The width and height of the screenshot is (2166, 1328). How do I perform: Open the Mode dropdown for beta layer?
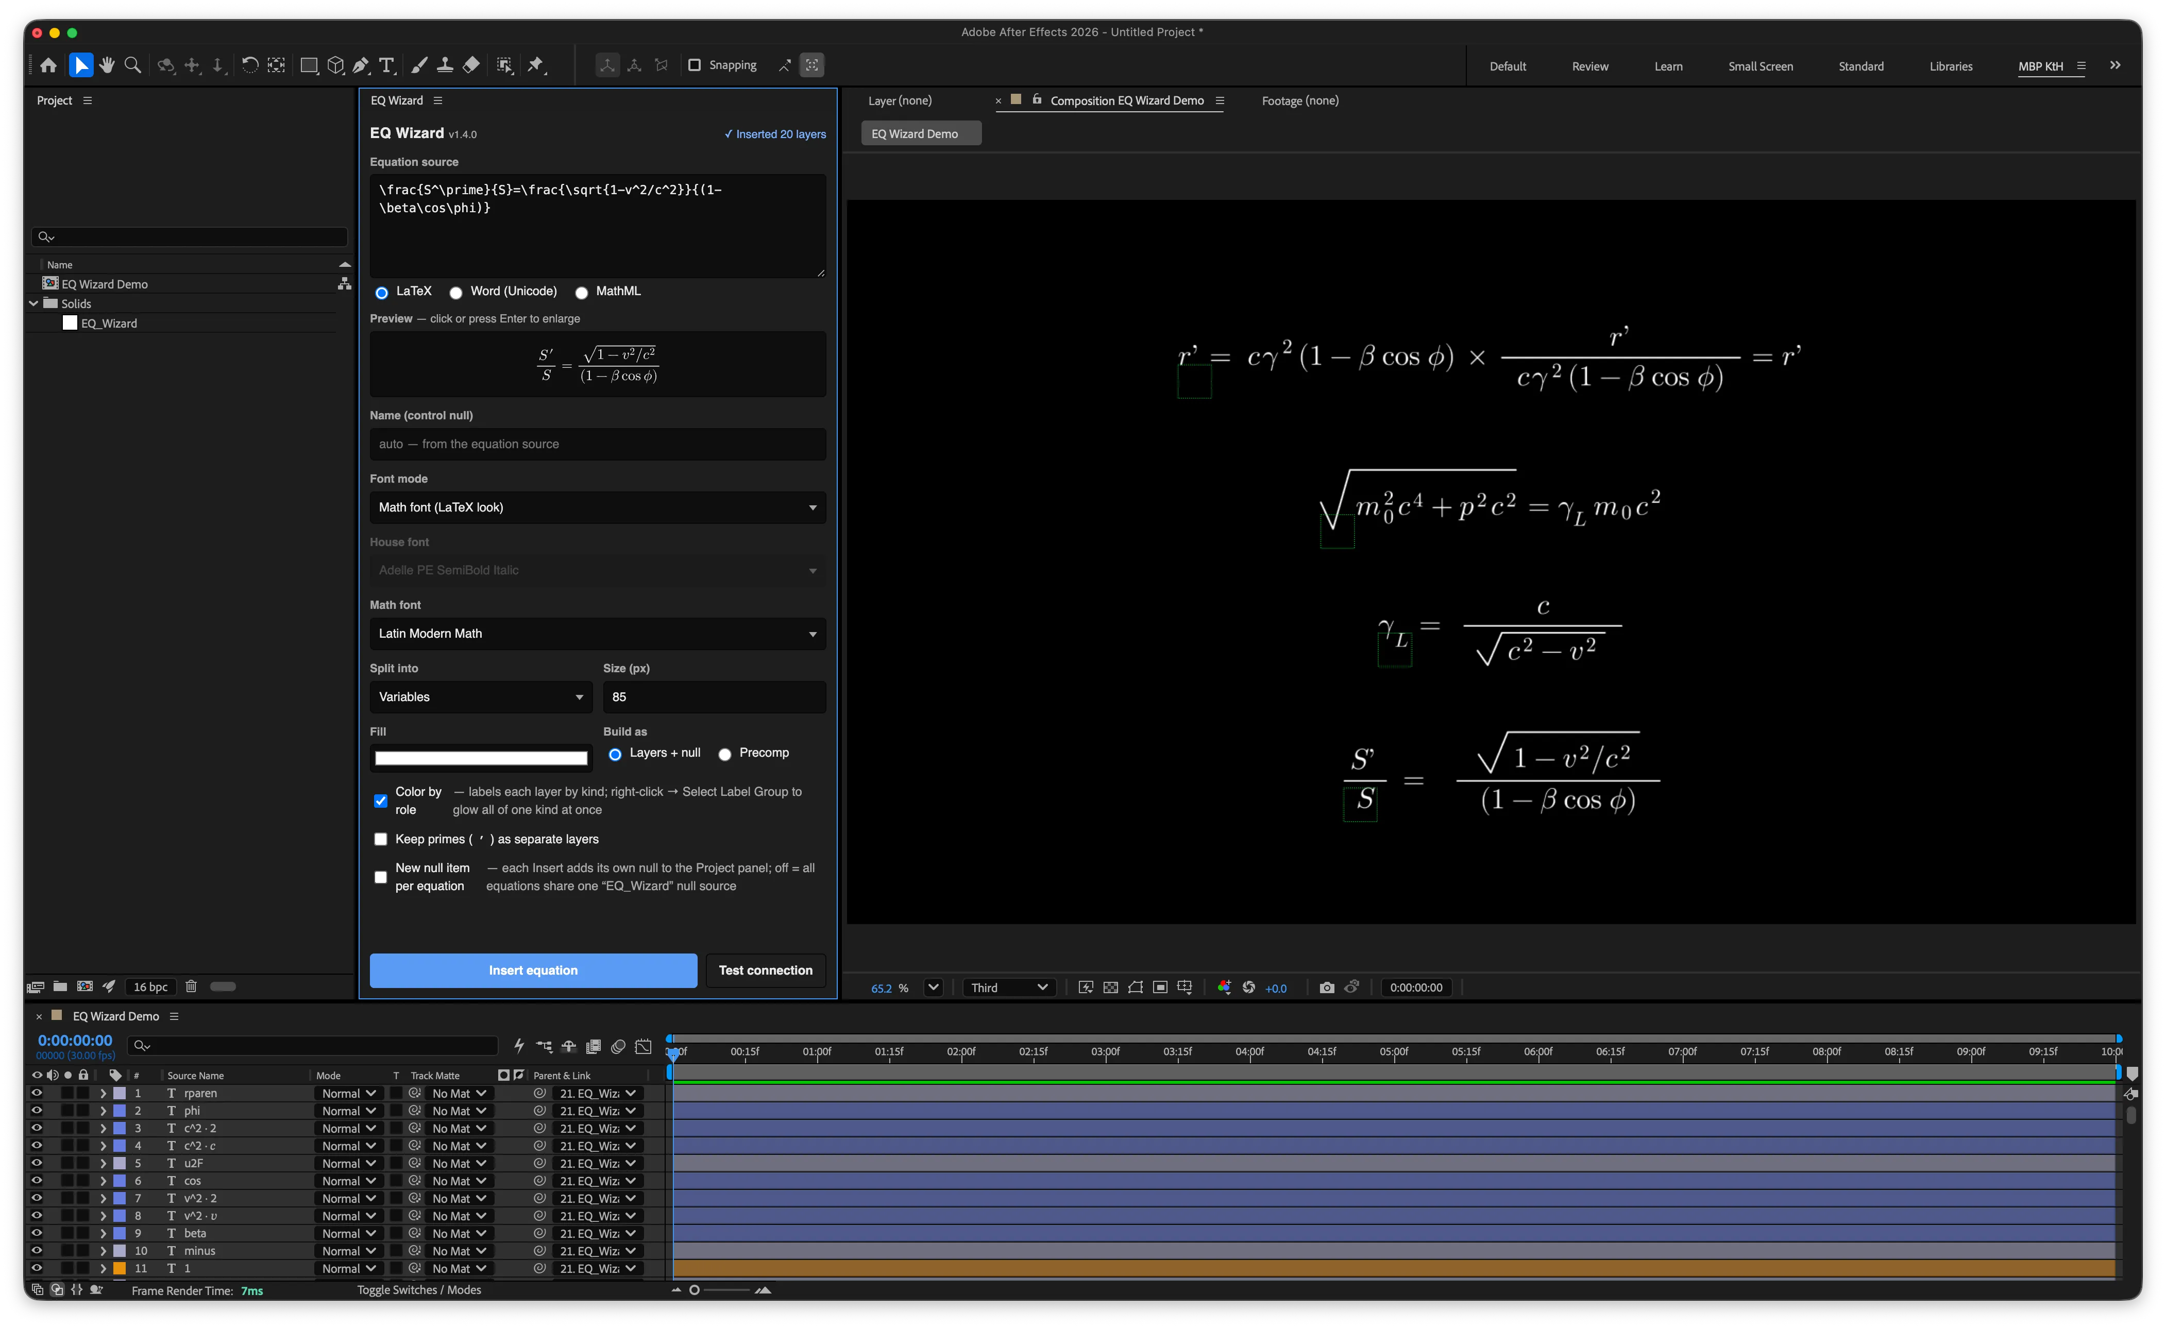click(348, 1233)
